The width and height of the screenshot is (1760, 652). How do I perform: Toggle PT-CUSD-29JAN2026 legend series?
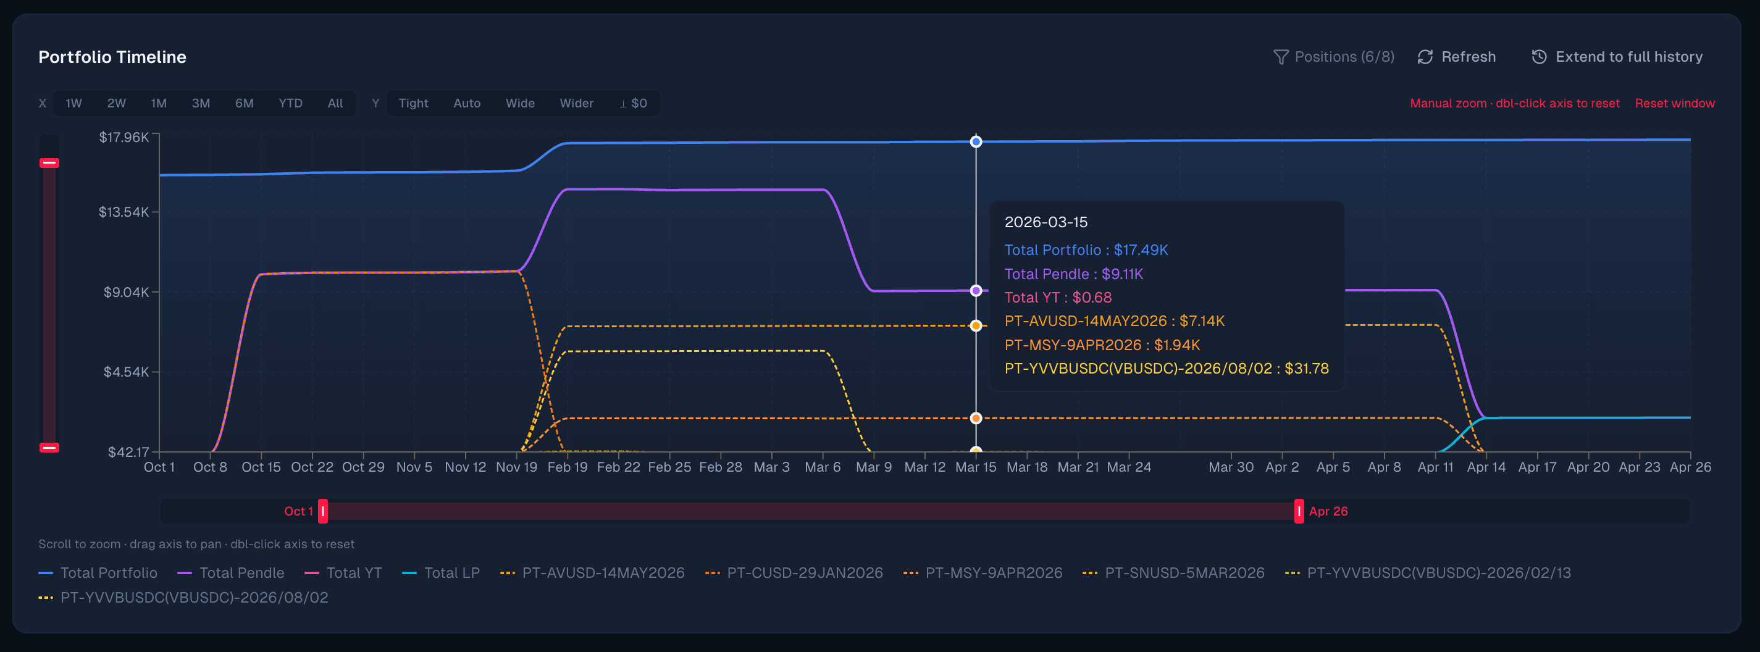tap(794, 573)
